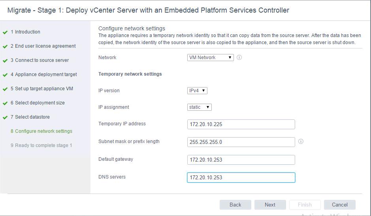Click the Back button
Screen dimensions: 371x216
pyautogui.click(x=235, y=205)
